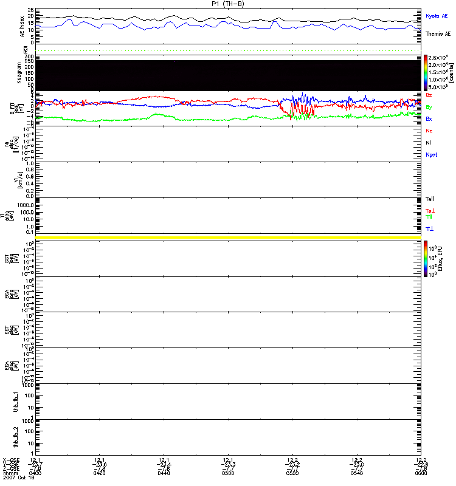The height and width of the screenshot is (486, 456).
Task: Click the green dotted ROI line
Action: [x=229, y=50]
